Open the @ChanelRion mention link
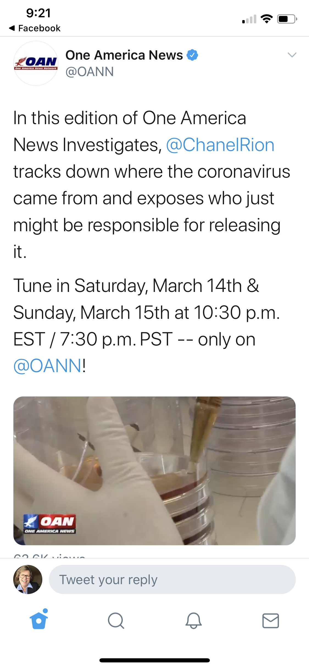The width and height of the screenshot is (309, 669). [x=220, y=145]
